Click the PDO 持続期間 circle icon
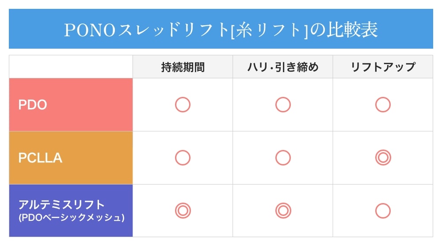Image resolution: width=442 pixels, height=246 pixels. (183, 105)
